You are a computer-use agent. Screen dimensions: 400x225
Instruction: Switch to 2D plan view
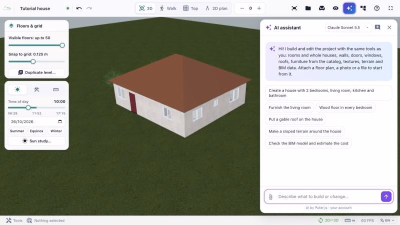tap(216, 8)
